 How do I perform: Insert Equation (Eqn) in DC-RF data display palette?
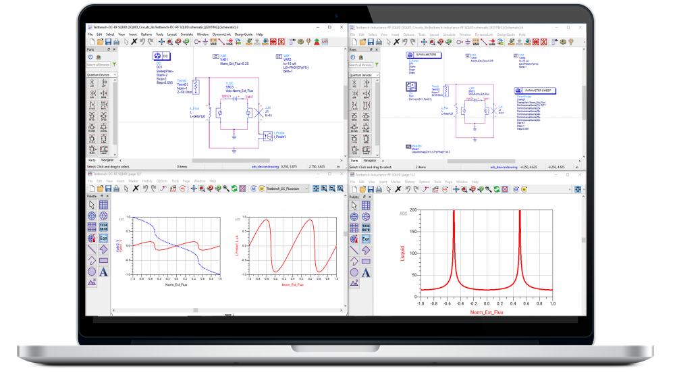click(103, 239)
